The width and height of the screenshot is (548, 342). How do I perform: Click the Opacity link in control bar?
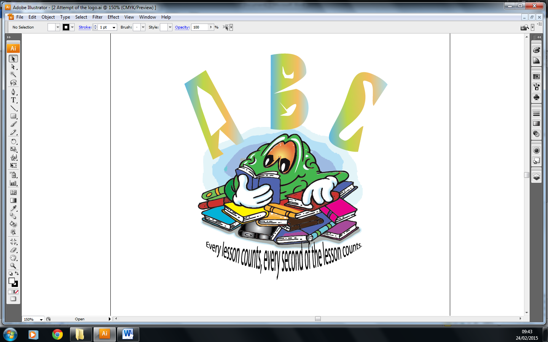(x=182, y=27)
